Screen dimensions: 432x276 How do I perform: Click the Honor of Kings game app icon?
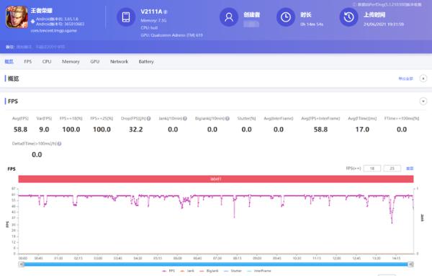point(17,17)
